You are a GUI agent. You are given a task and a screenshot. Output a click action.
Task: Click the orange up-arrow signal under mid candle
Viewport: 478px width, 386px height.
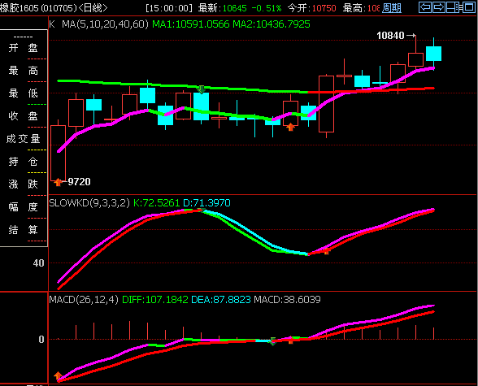pos(290,127)
